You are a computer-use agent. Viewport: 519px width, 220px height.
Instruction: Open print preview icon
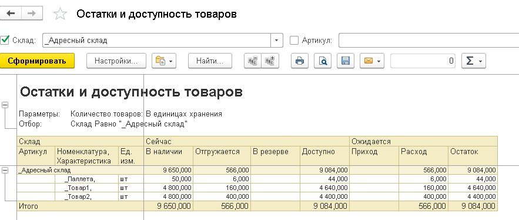(x=323, y=61)
